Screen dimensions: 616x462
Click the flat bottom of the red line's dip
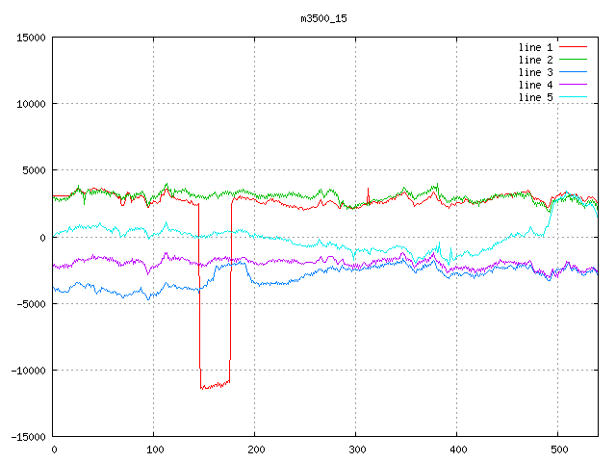[214, 385]
